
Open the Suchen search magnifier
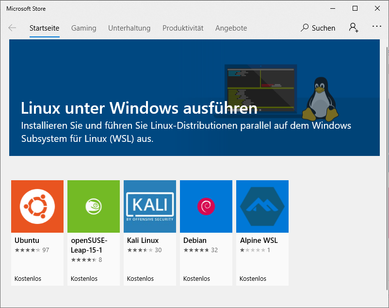coord(305,28)
